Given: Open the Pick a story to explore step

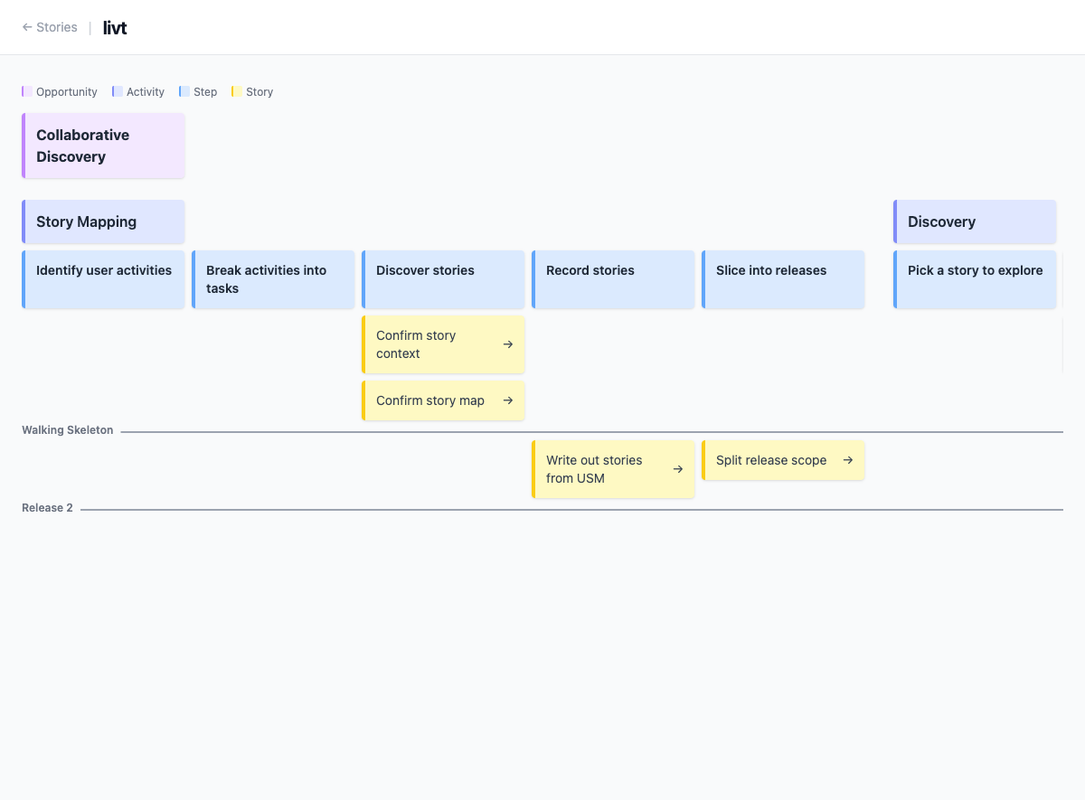Looking at the screenshot, I should 975,279.
